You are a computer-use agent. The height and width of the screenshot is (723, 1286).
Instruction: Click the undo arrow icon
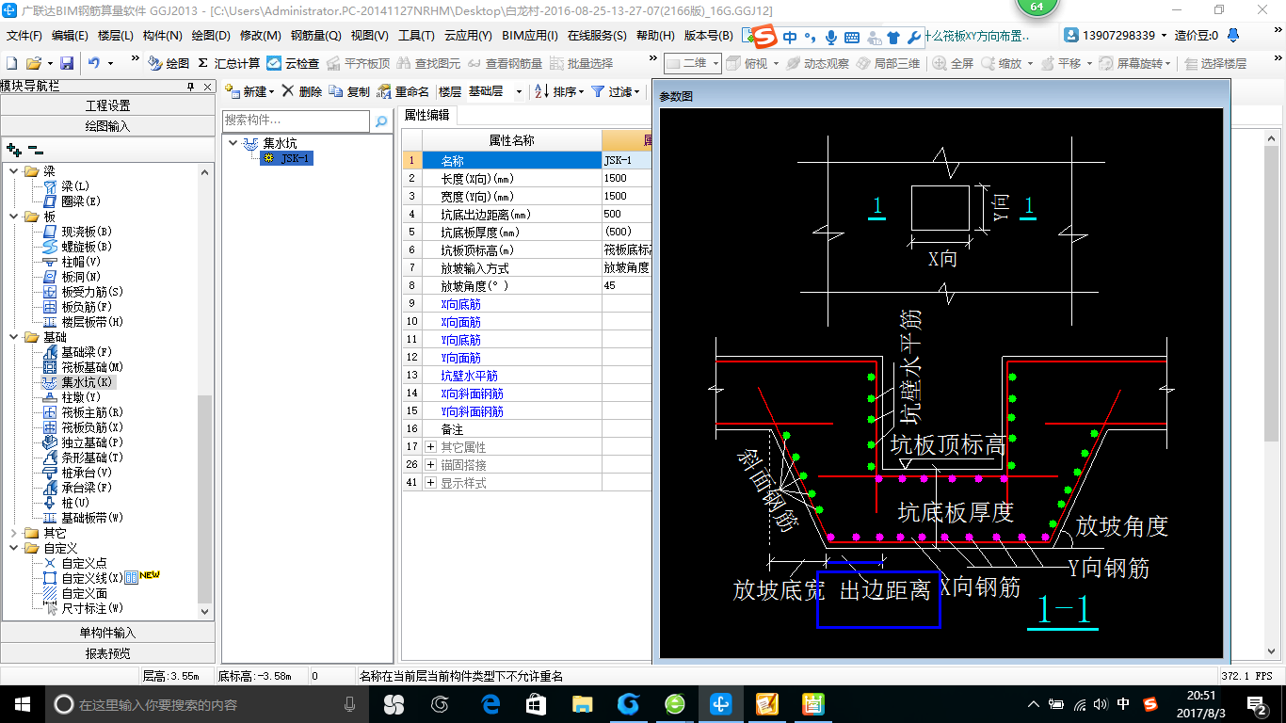pyautogui.click(x=94, y=63)
